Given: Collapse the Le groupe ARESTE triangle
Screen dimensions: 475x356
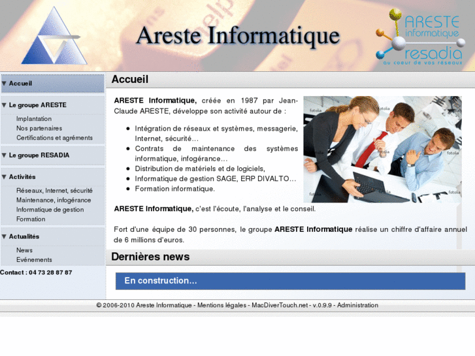Looking at the screenshot, I should pos(4,105).
